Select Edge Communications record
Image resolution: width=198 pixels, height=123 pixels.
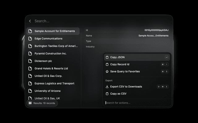53,38
